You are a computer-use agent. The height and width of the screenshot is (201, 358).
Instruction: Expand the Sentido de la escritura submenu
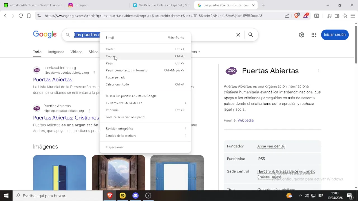point(145,136)
